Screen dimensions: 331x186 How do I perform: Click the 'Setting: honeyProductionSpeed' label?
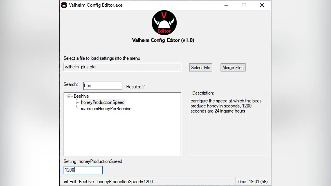[x=93, y=161]
